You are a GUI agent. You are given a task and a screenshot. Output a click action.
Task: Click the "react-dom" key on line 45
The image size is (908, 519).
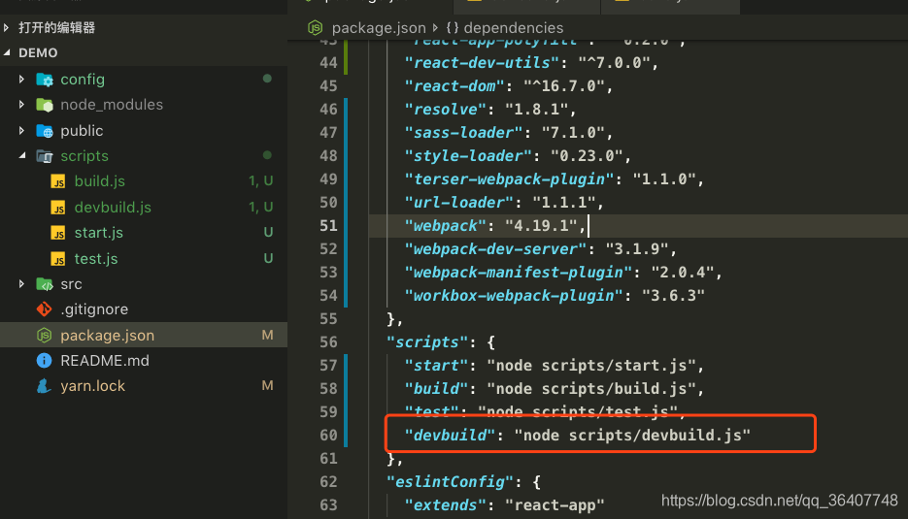point(454,86)
